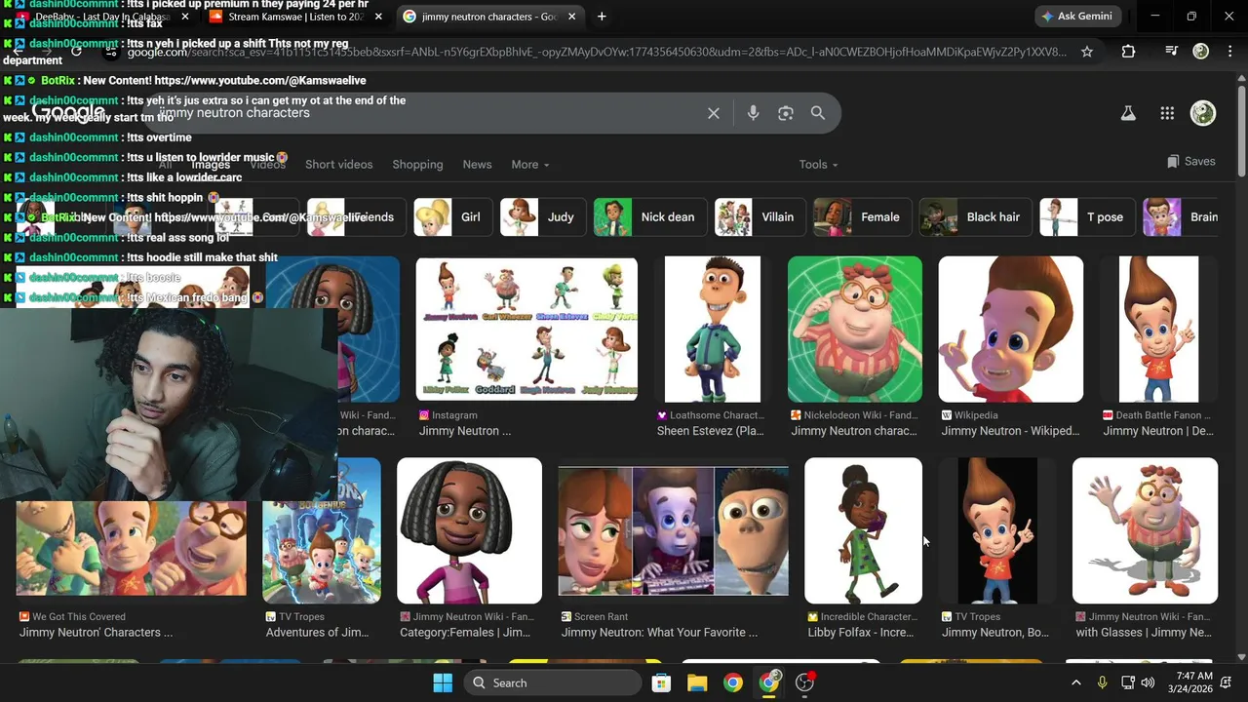The image size is (1248, 702).
Task: Expand the Tools filter dropdown
Action: 819,165
